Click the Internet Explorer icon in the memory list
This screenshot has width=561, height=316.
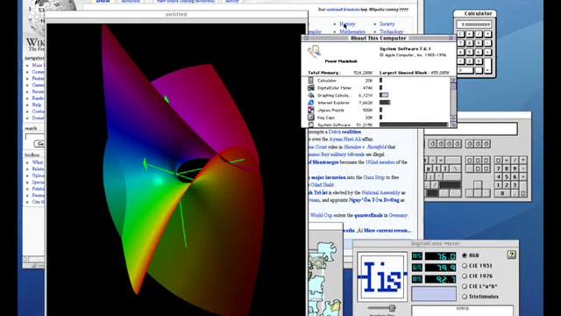(x=311, y=103)
